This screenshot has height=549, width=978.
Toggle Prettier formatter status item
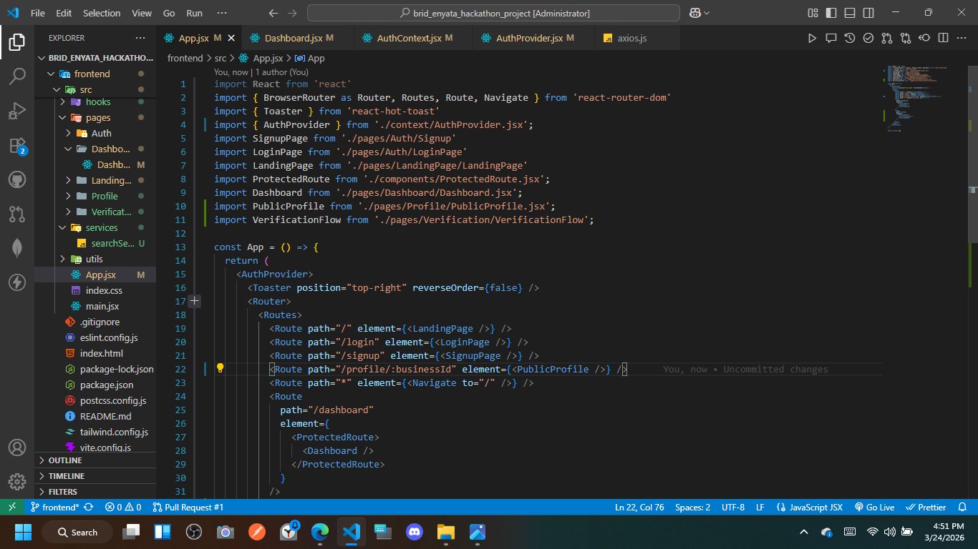pyautogui.click(x=926, y=507)
